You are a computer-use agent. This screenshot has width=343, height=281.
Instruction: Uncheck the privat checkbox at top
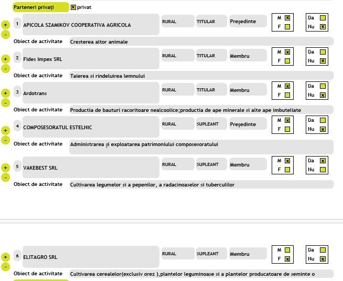tap(73, 7)
